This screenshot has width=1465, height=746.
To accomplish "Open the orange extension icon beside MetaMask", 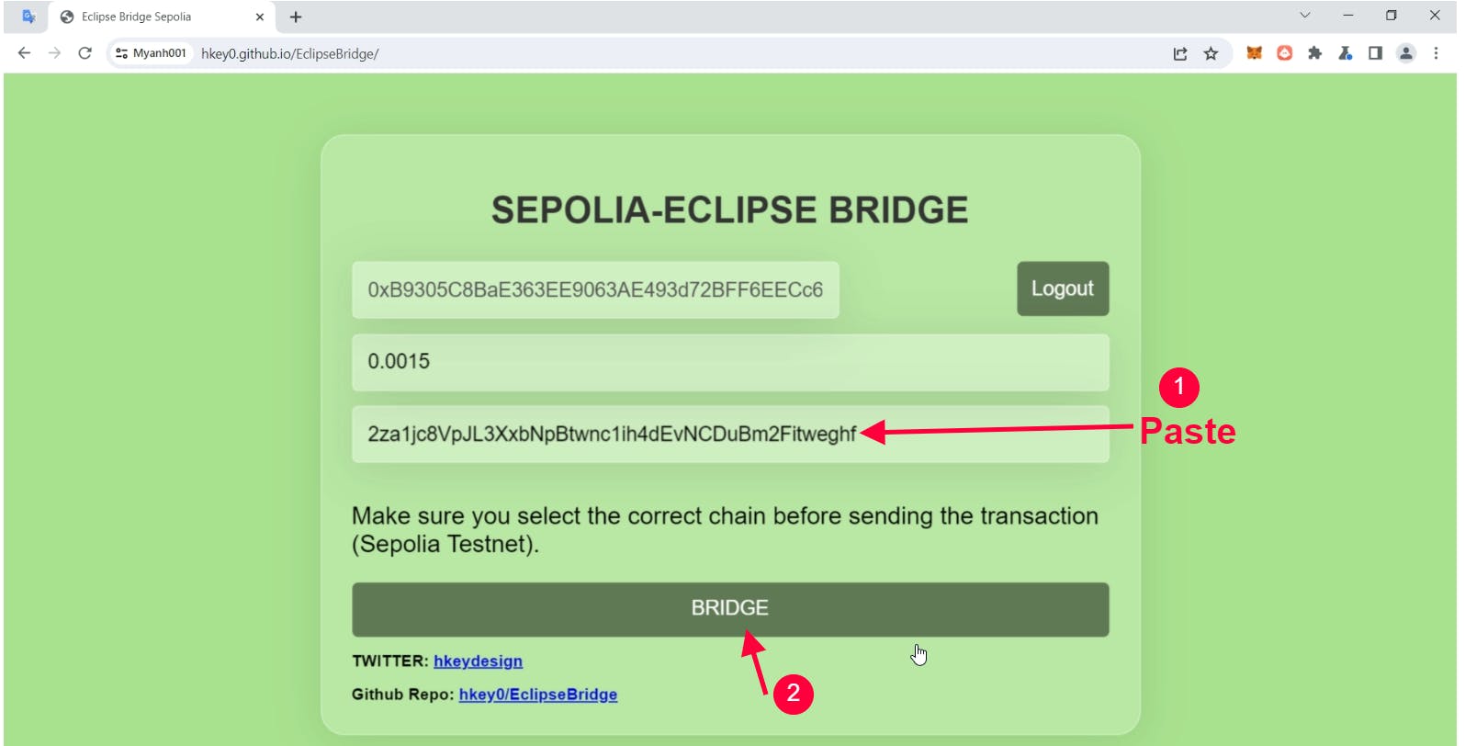I will tap(1284, 53).
